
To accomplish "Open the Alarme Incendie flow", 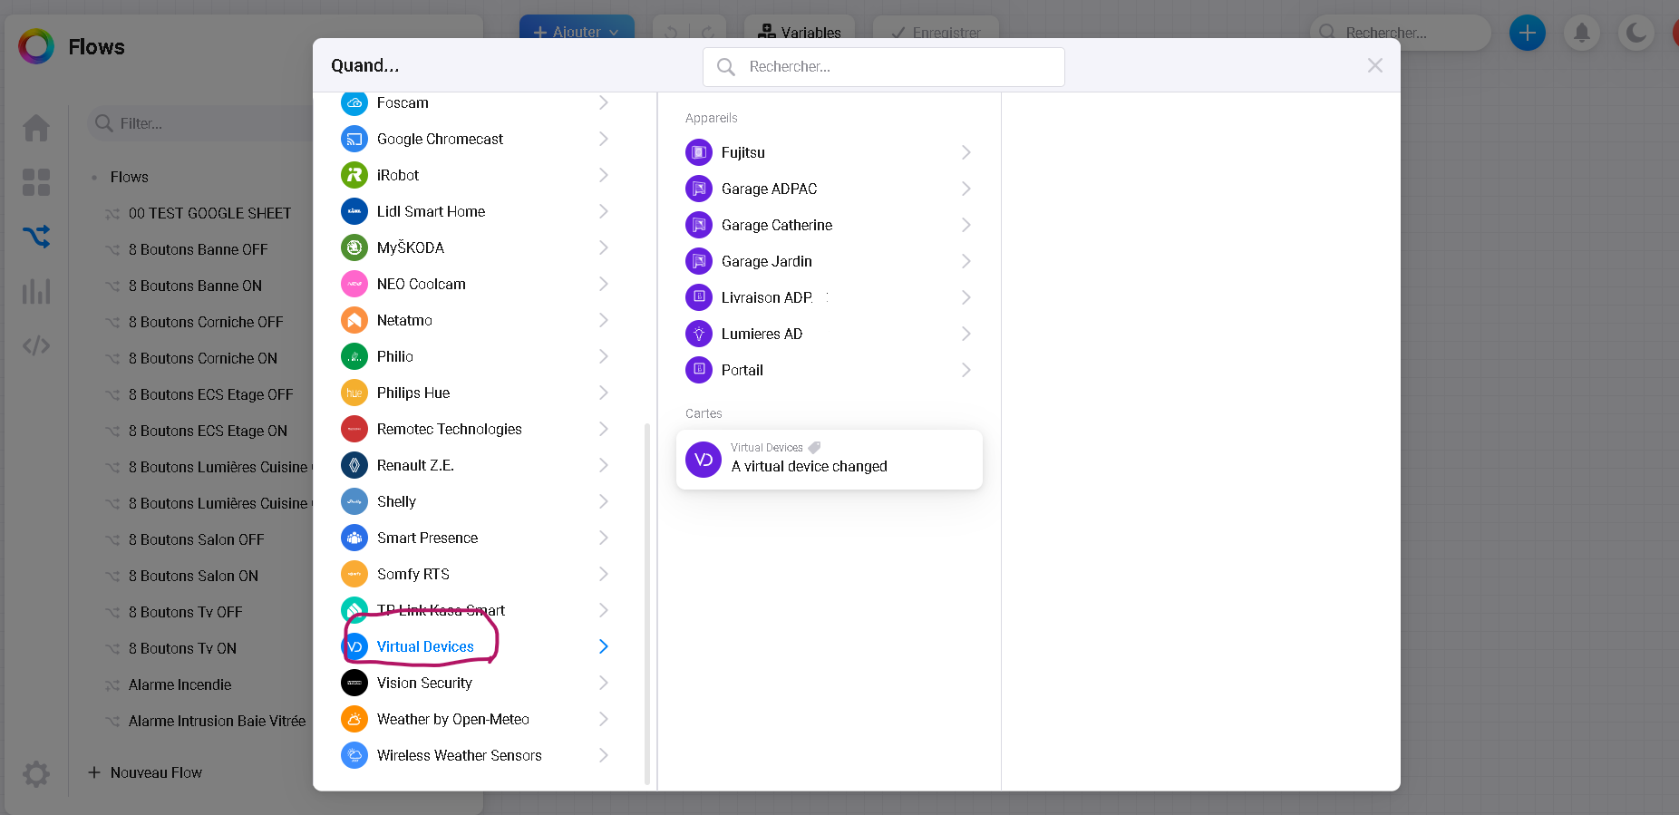I will (180, 684).
